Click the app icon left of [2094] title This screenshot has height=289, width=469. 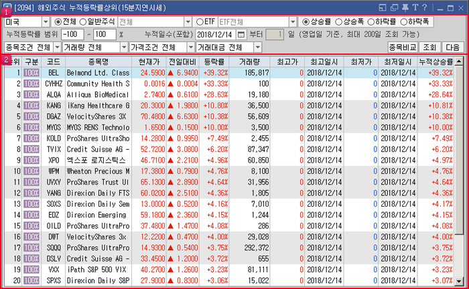(7, 7)
